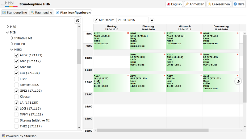
Task: Open the Hilfe help button
Action: [x=239, y=4]
